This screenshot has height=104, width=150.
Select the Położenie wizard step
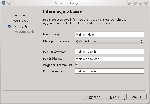point(20,15)
